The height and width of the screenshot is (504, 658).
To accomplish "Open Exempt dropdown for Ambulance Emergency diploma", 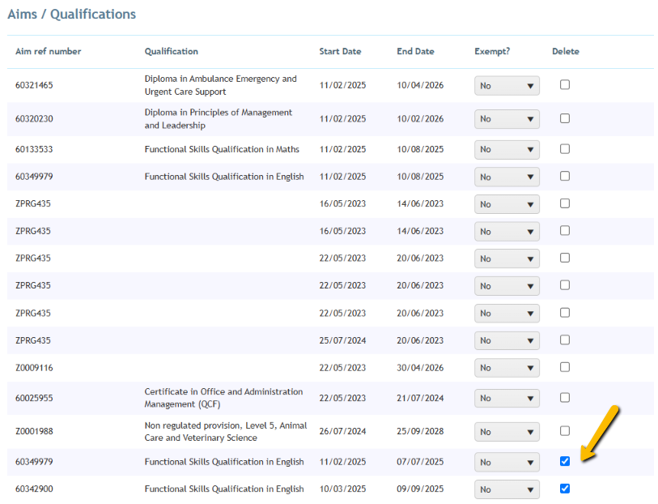I will click(x=507, y=86).
